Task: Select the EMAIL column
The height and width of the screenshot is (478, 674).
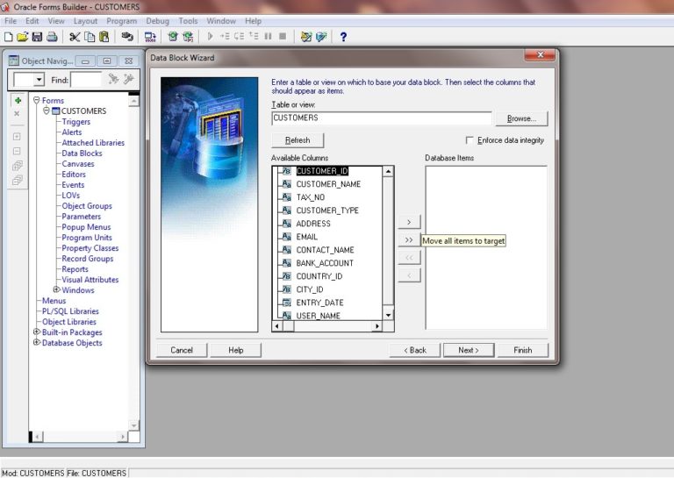Action: 307,237
